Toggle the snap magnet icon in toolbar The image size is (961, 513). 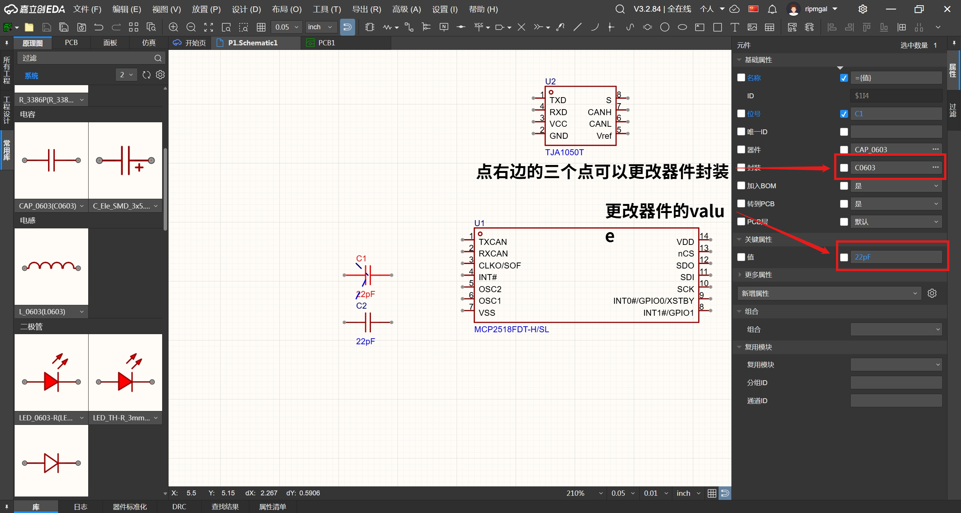(x=347, y=27)
